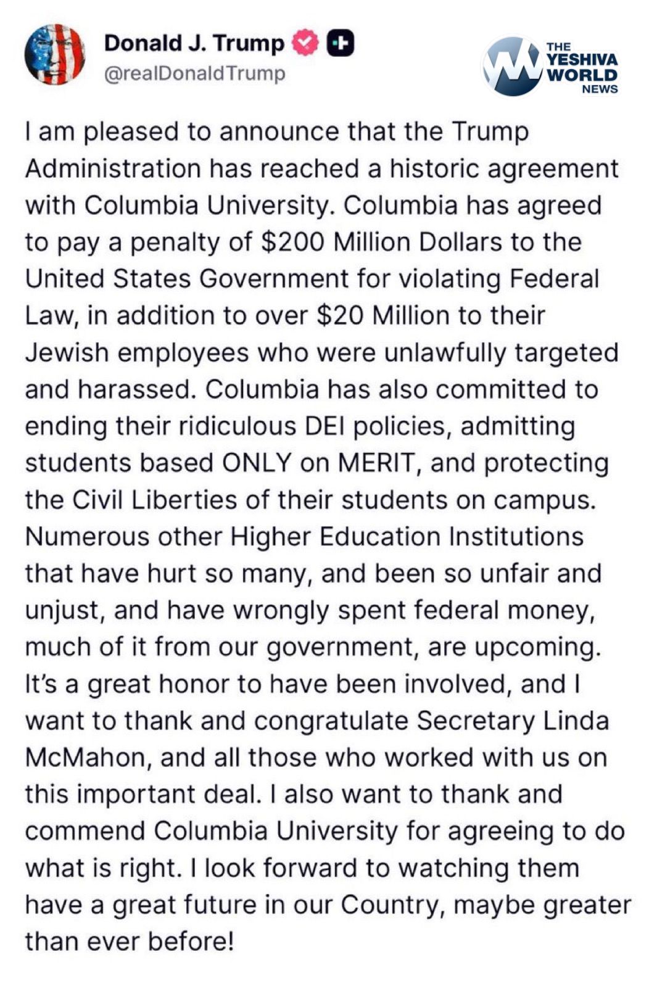Click the Donald J. Trump display name
Screen dimensions: 657x986
pyautogui.click(x=194, y=43)
